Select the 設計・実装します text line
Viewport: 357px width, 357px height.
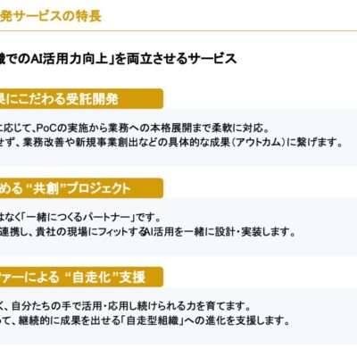coord(148,232)
